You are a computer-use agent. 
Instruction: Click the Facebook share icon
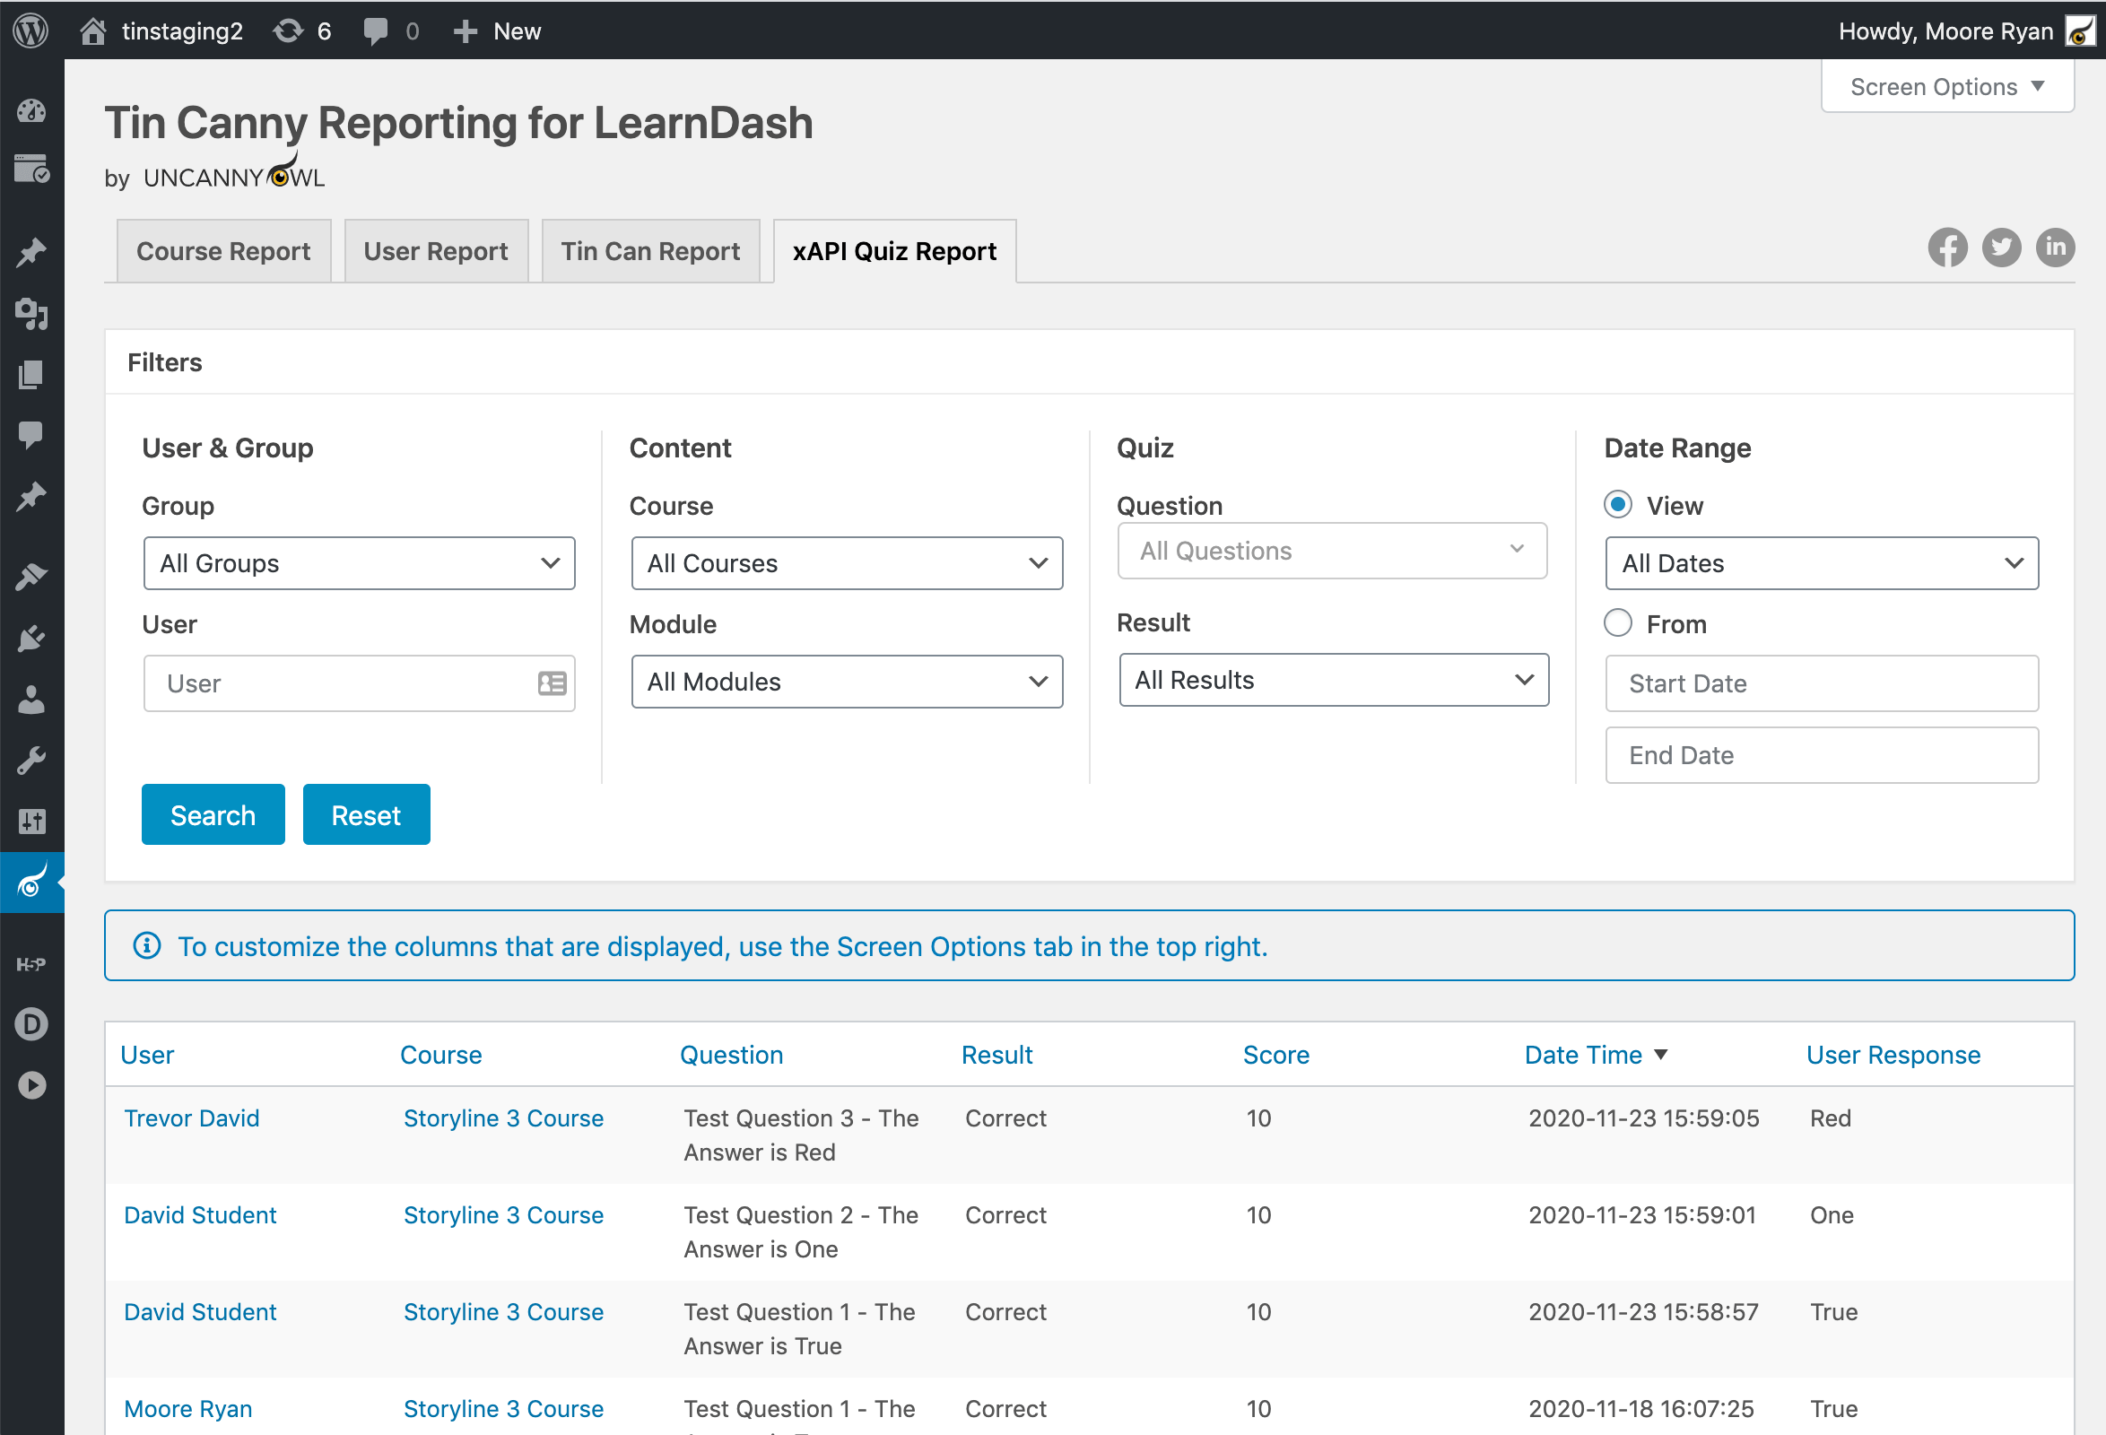(x=1946, y=248)
